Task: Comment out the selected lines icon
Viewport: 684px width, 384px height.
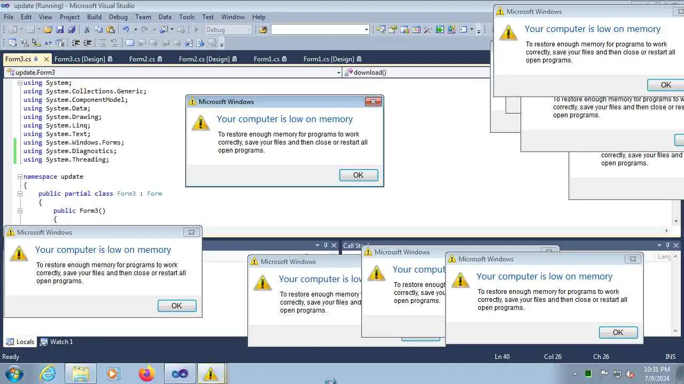Action: (x=102, y=43)
